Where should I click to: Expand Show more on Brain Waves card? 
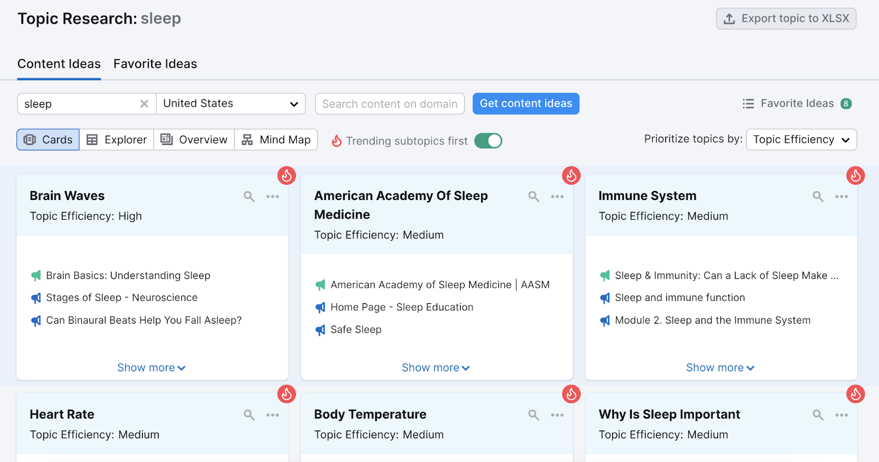(151, 368)
